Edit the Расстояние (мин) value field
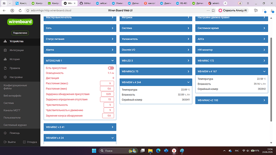Screen dimensions: 276x155 pyautogui.click(x=107, y=89)
